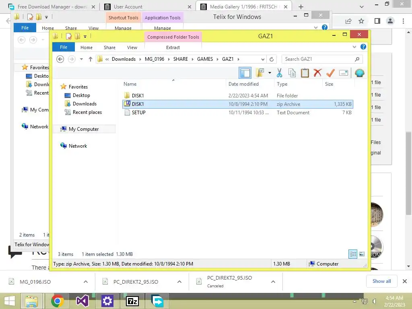Screen dimensions: 412x309
Task: Open the View tab in GAZ1
Action: pyautogui.click(x=132, y=47)
